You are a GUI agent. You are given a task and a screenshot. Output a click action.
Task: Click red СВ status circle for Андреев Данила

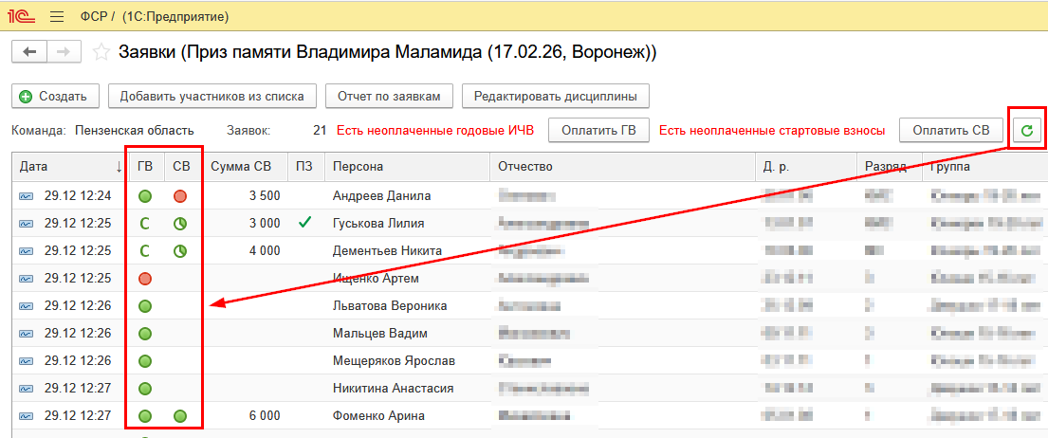(x=180, y=196)
